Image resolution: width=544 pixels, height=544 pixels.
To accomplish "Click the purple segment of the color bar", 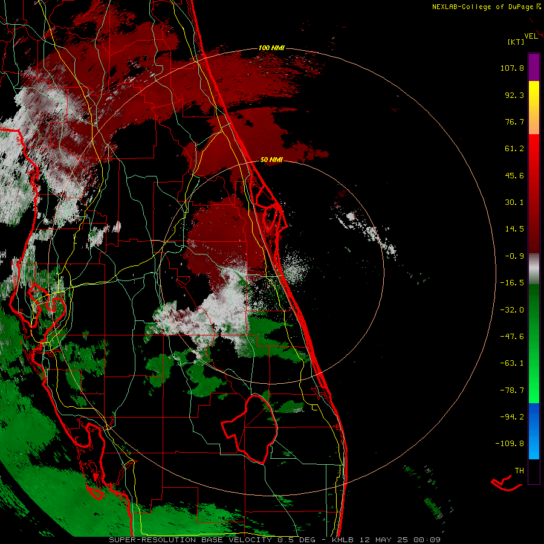I will pos(534,67).
